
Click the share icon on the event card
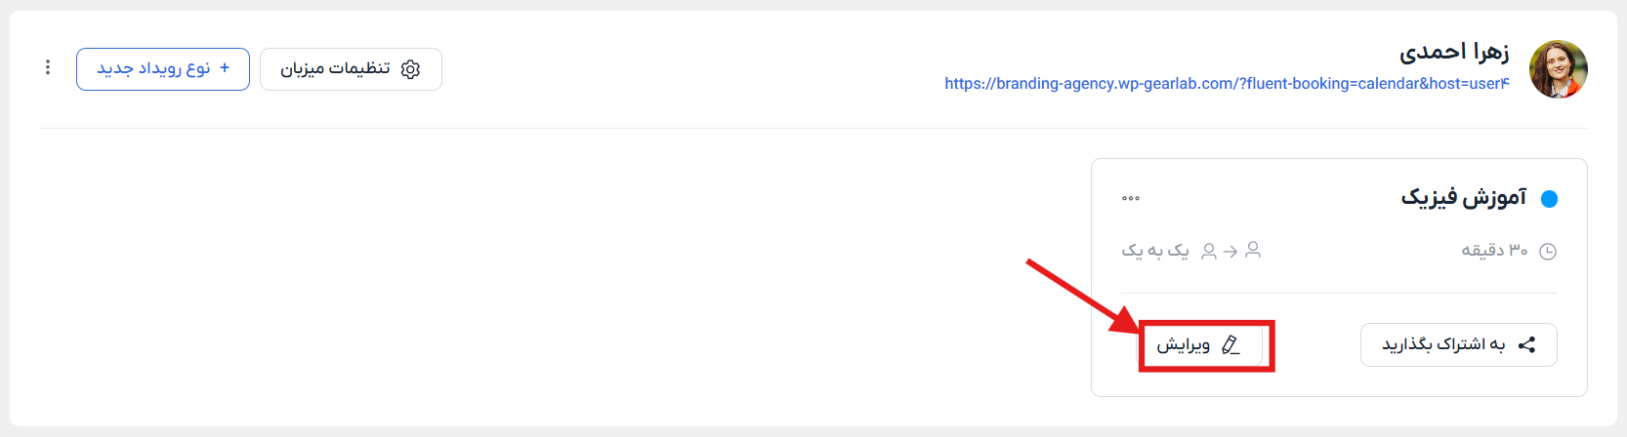[x=1527, y=344]
